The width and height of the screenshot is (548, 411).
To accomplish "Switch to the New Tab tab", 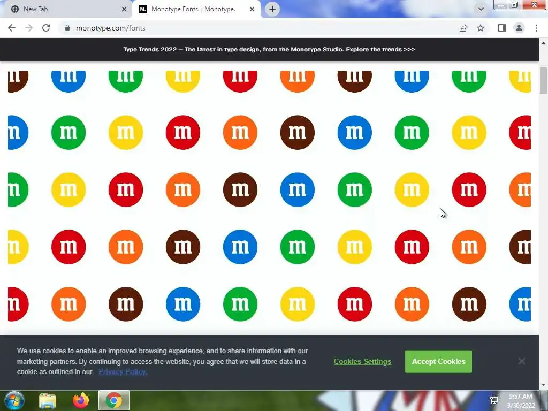I will [x=66, y=9].
